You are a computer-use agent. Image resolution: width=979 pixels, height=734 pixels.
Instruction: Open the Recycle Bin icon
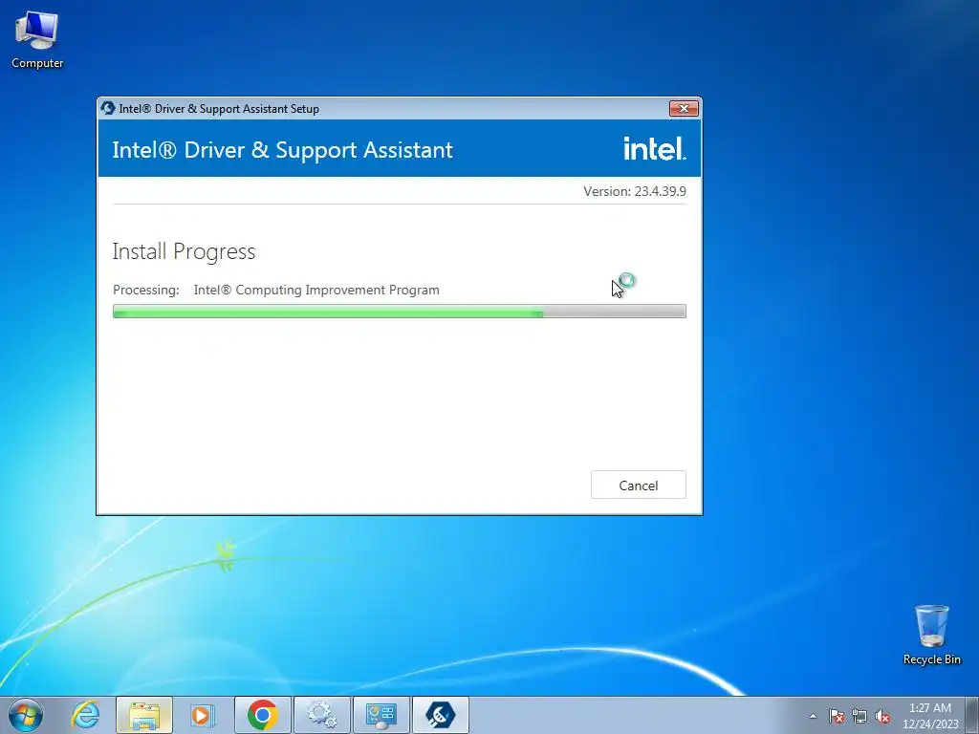click(931, 635)
